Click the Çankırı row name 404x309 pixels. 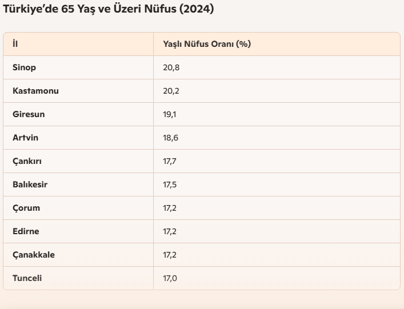[x=27, y=161]
